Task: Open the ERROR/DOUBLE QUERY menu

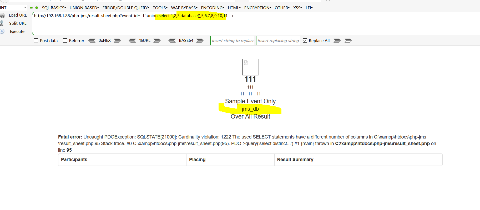Action: (x=126, y=8)
